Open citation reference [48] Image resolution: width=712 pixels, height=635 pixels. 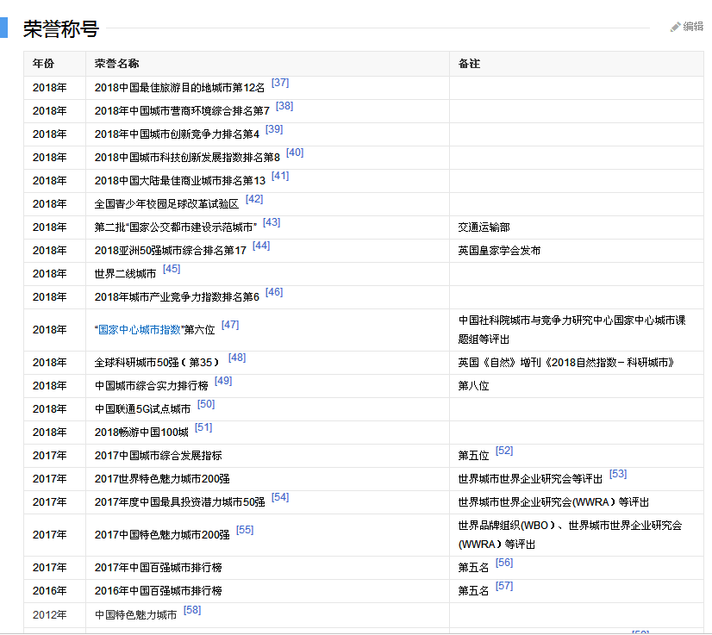click(x=237, y=358)
